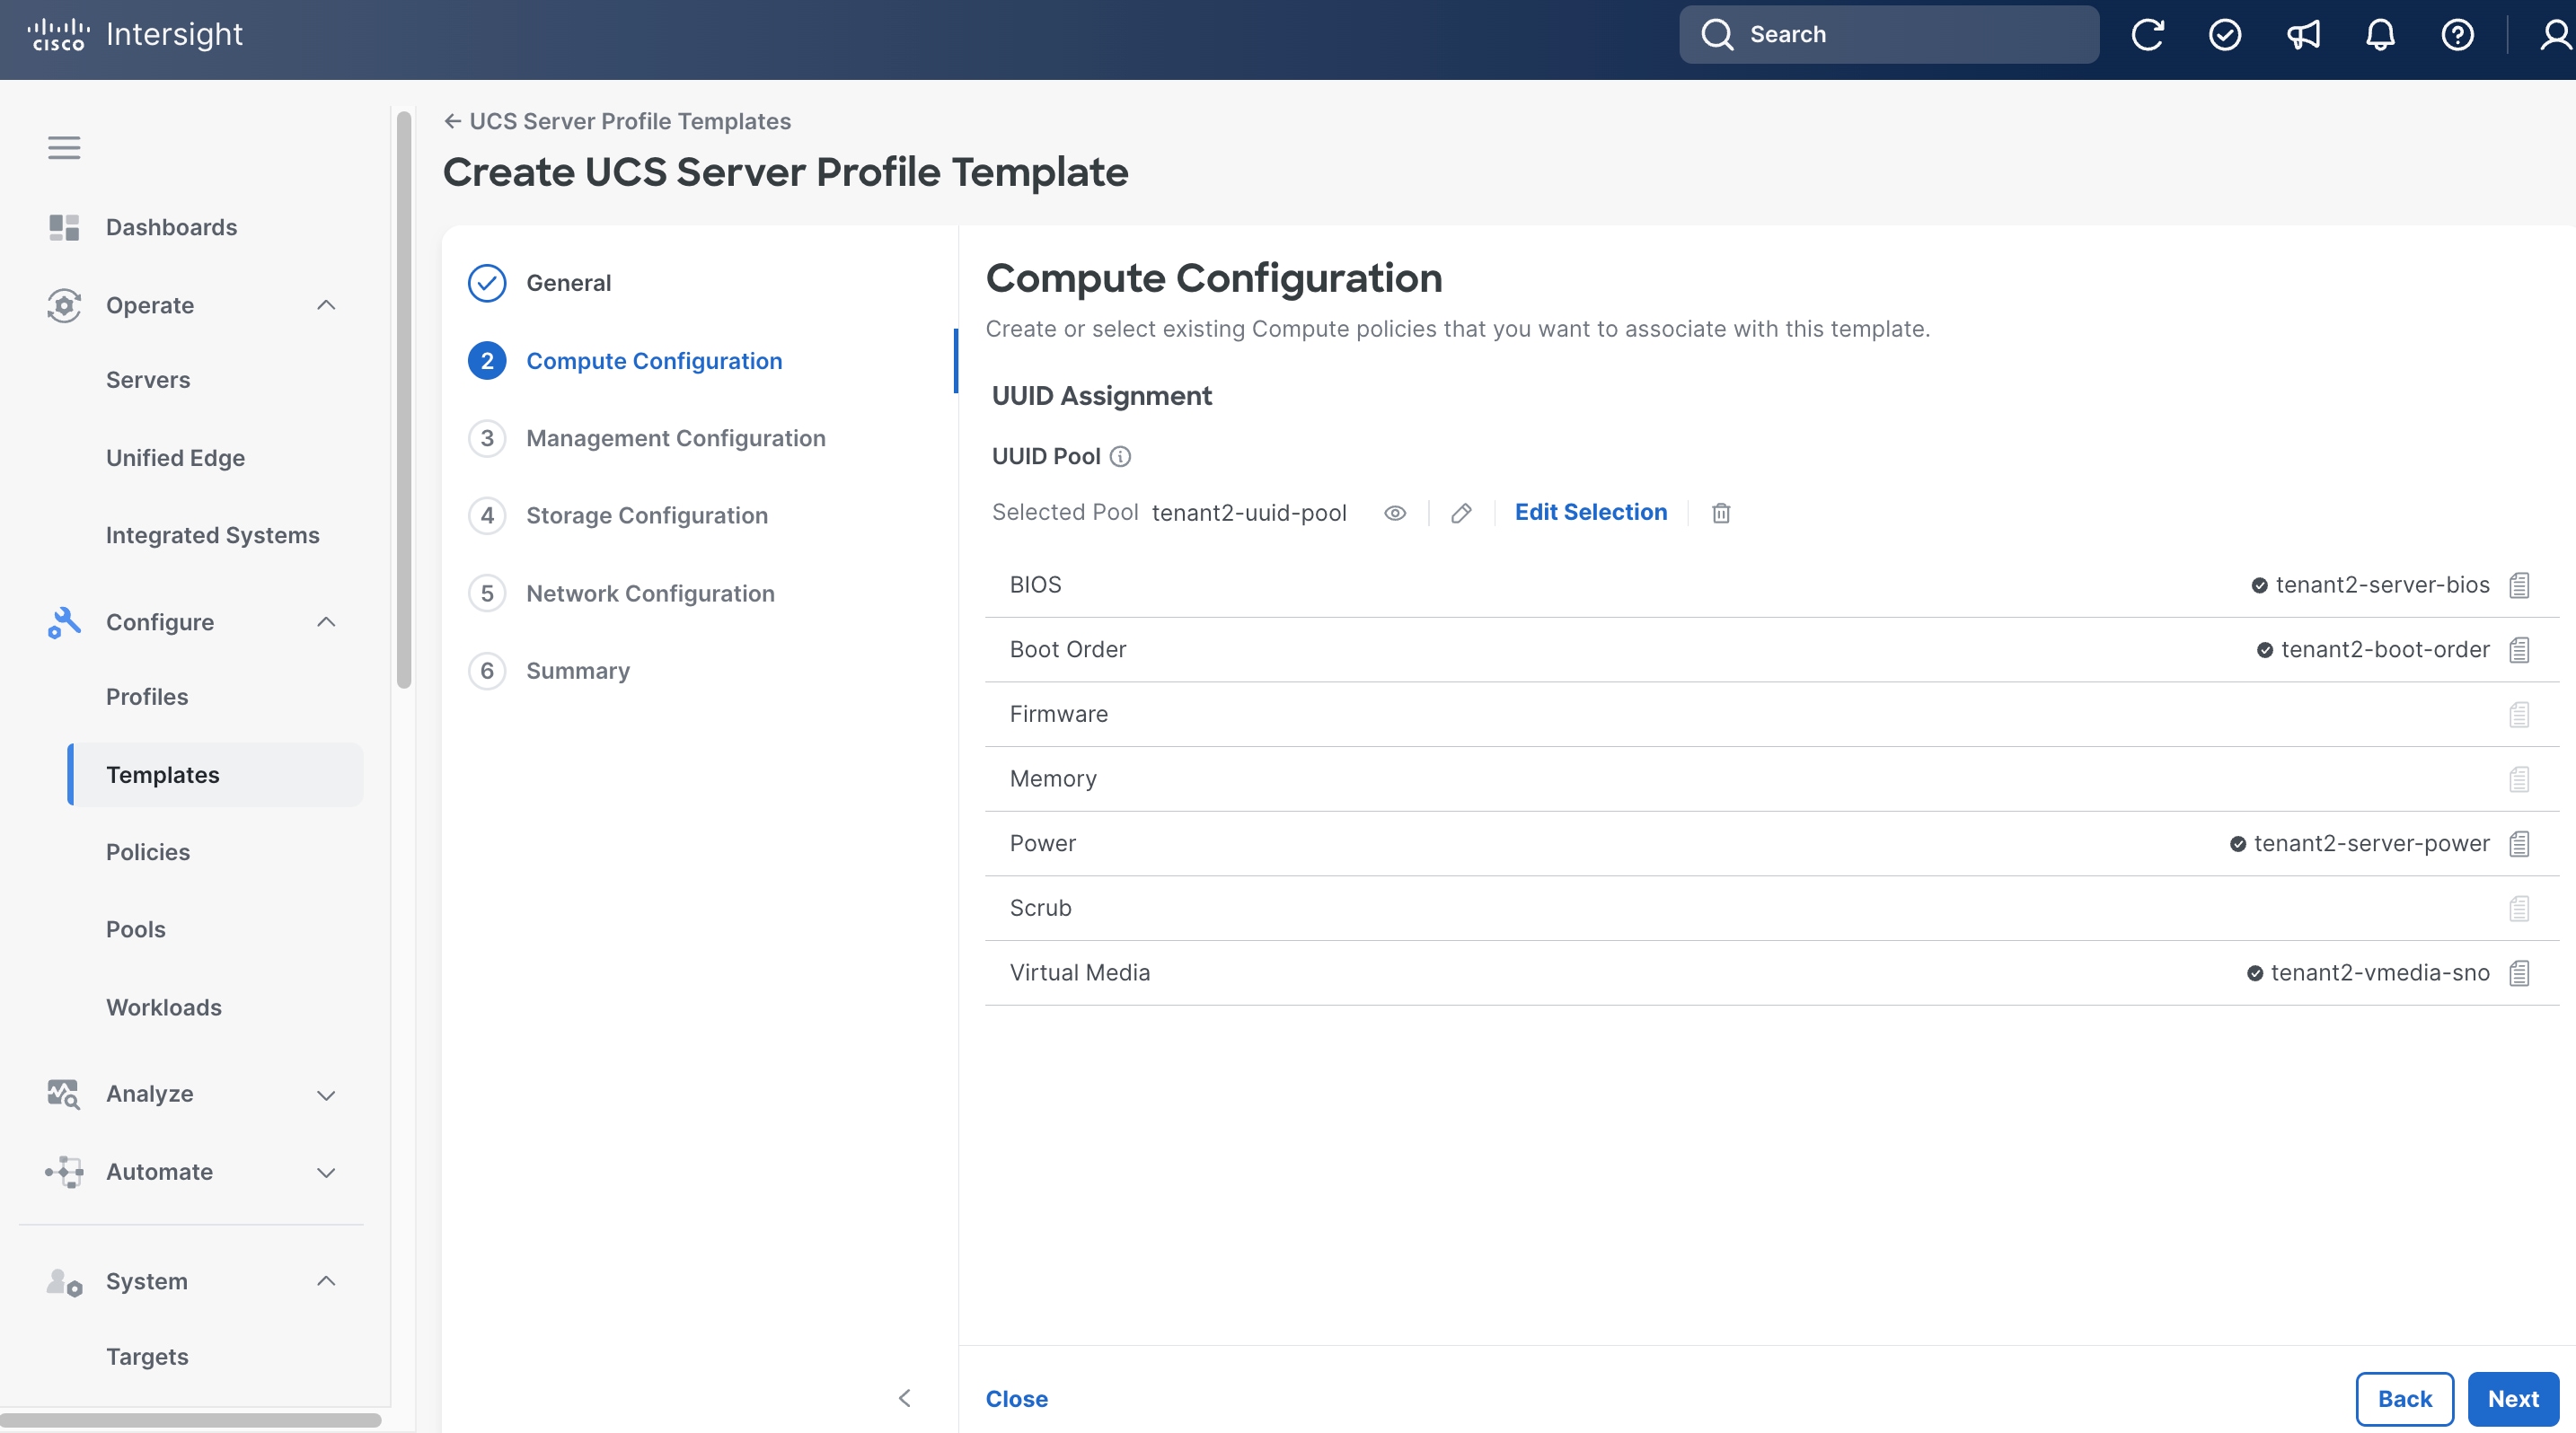Screen dimensions: 2576x1433
Task: Select Compute Configuration wizard step
Action: click(625, 361)
